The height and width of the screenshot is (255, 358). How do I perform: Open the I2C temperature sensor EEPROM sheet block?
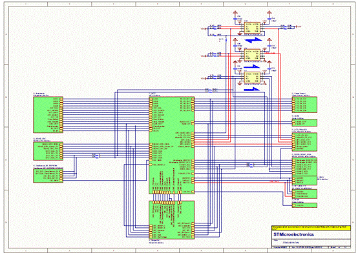(x=48, y=176)
